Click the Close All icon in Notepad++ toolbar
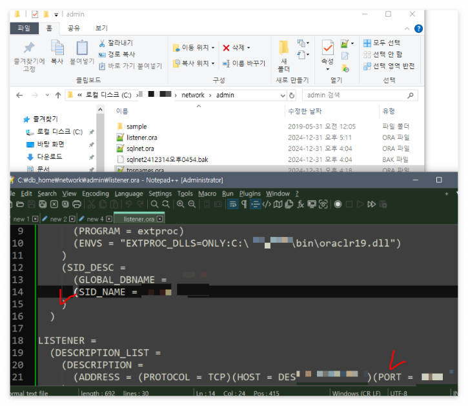Image resolution: width=468 pixels, height=406 pixels. click(65, 204)
